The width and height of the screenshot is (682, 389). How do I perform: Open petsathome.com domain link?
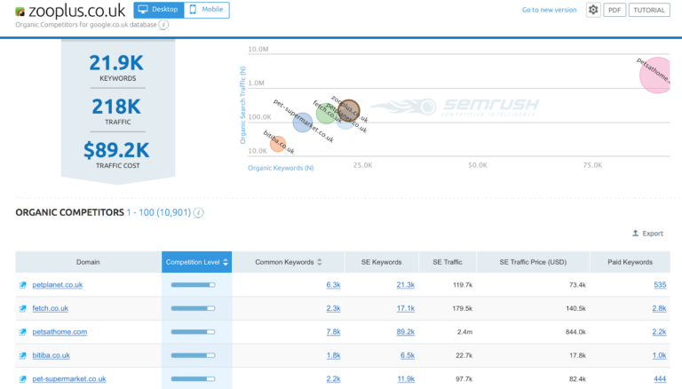59,332
